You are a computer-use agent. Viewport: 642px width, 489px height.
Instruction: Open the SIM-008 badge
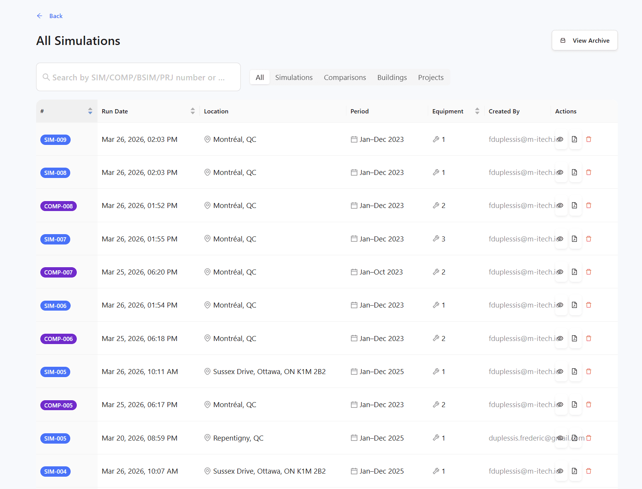pos(55,173)
